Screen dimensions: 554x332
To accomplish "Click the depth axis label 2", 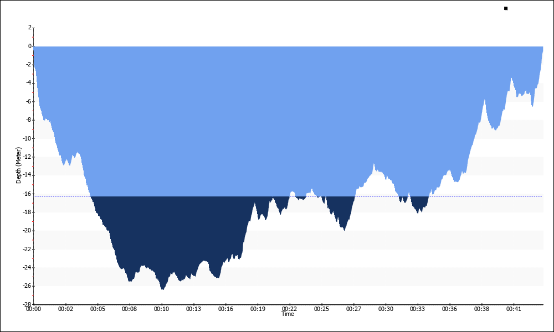I will 30,28.
